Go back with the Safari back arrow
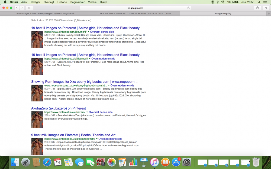 (x=17, y=8)
